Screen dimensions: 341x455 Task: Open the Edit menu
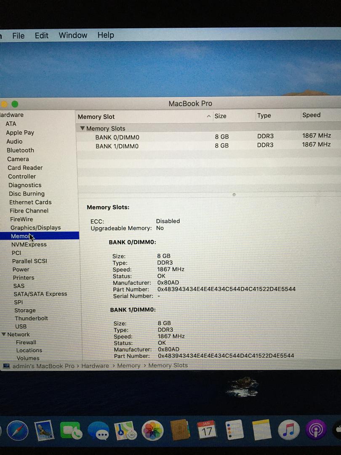(x=41, y=35)
